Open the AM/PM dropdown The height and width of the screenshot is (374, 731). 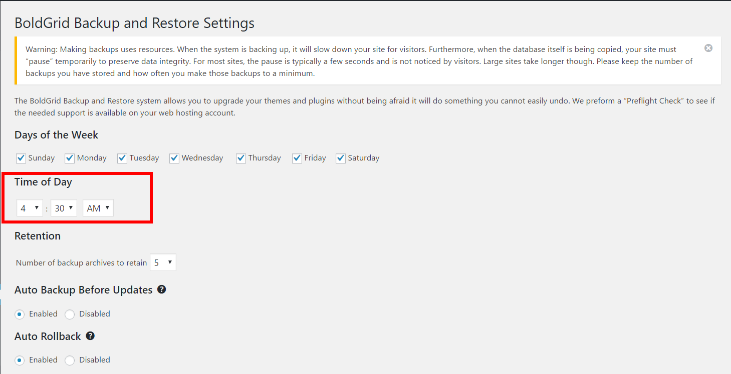click(98, 208)
